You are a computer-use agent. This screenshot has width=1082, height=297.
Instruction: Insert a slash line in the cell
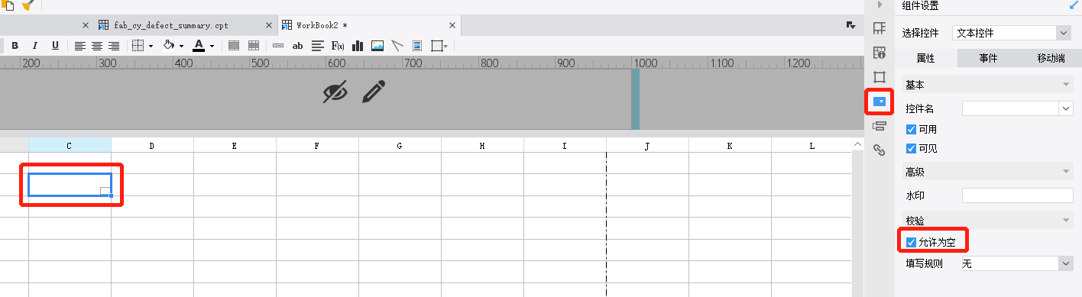click(x=397, y=46)
